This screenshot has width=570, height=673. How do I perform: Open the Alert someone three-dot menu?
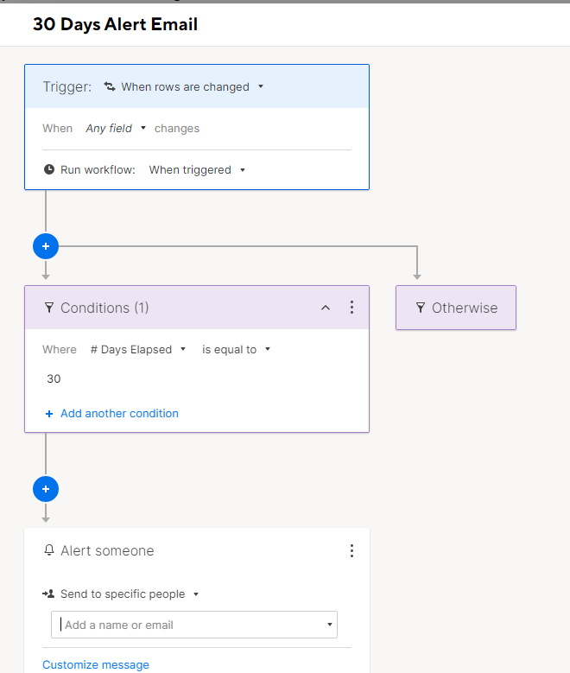(351, 550)
